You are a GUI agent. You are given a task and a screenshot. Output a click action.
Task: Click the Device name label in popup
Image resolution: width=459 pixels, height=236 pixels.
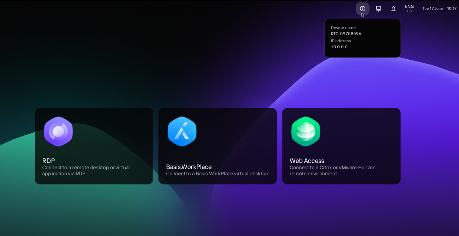[343, 28]
